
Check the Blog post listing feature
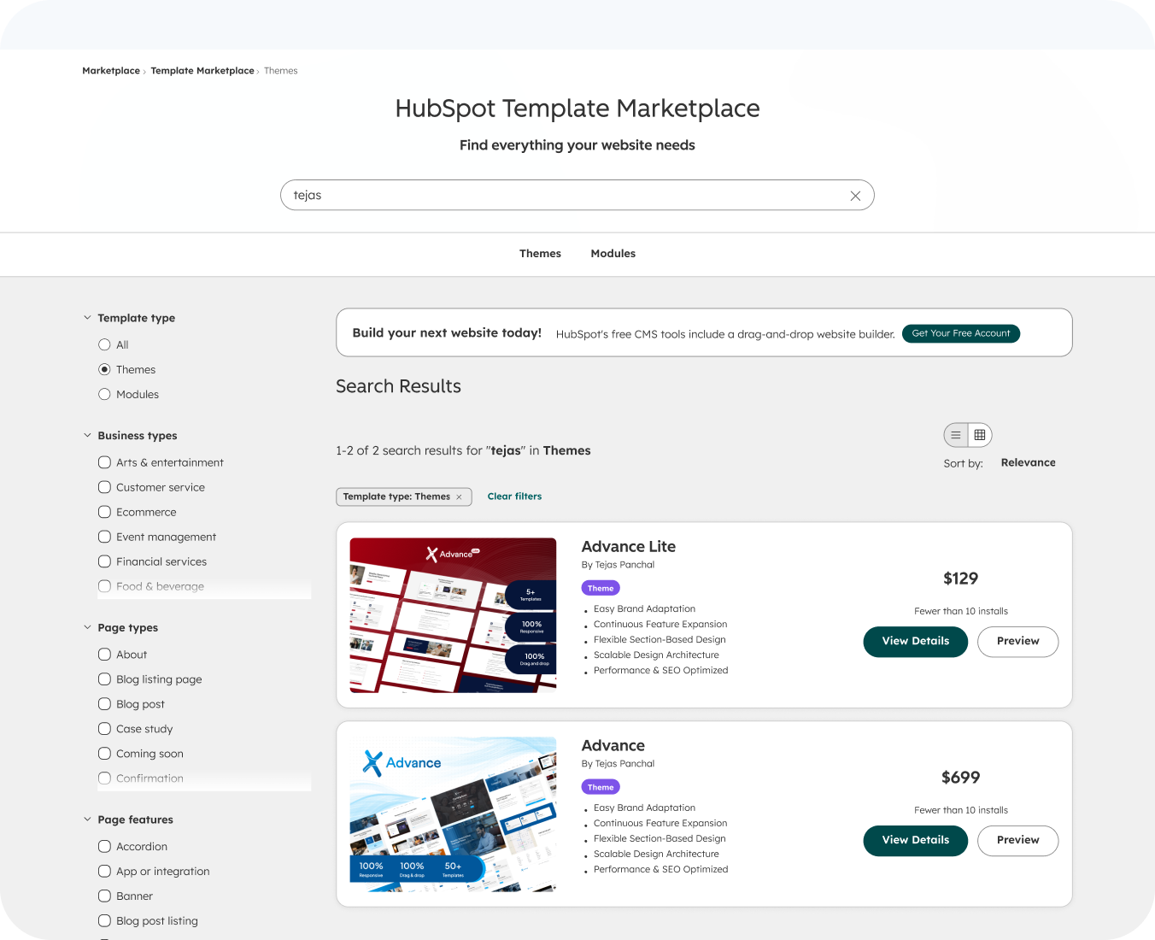click(104, 920)
